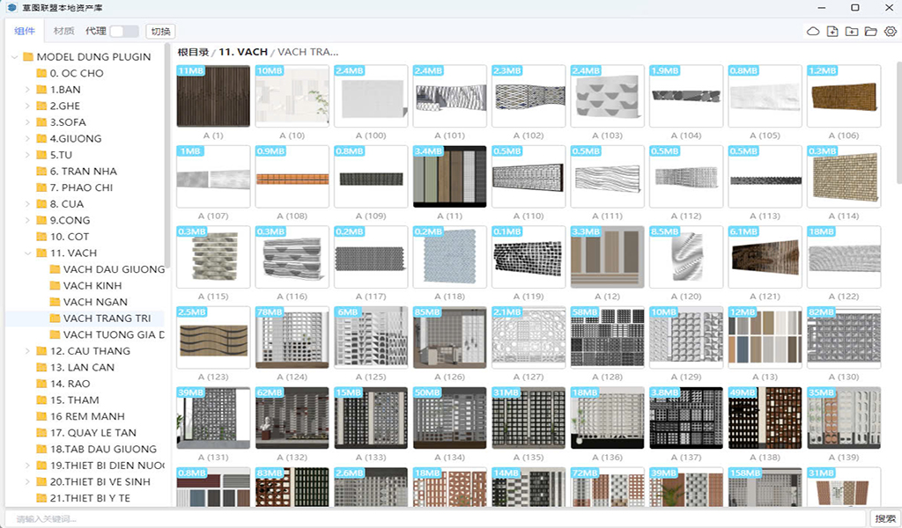This screenshot has height=528, width=902.
Task: Click the 搜索 search button
Action: tap(884, 518)
